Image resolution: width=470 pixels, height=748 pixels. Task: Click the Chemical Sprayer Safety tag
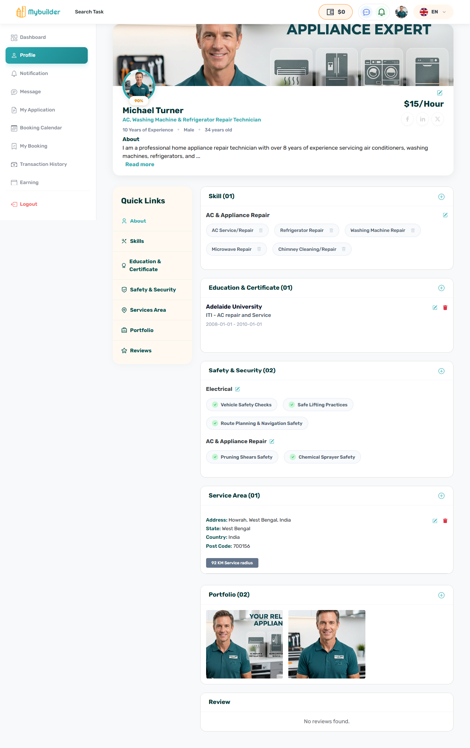322,457
